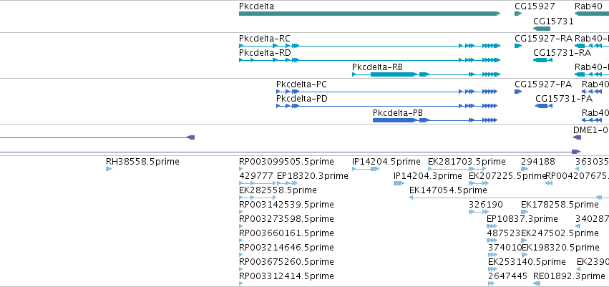Select the CG15927 gene arrow
This screenshot has width=609, height=287.
click(518, 14)
